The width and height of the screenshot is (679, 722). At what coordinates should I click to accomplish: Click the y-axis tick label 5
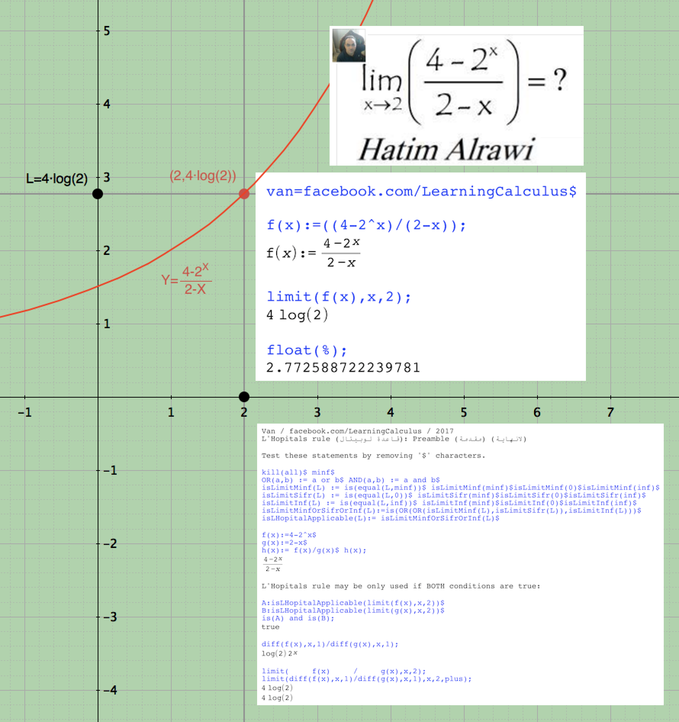(x=107, y=31)
